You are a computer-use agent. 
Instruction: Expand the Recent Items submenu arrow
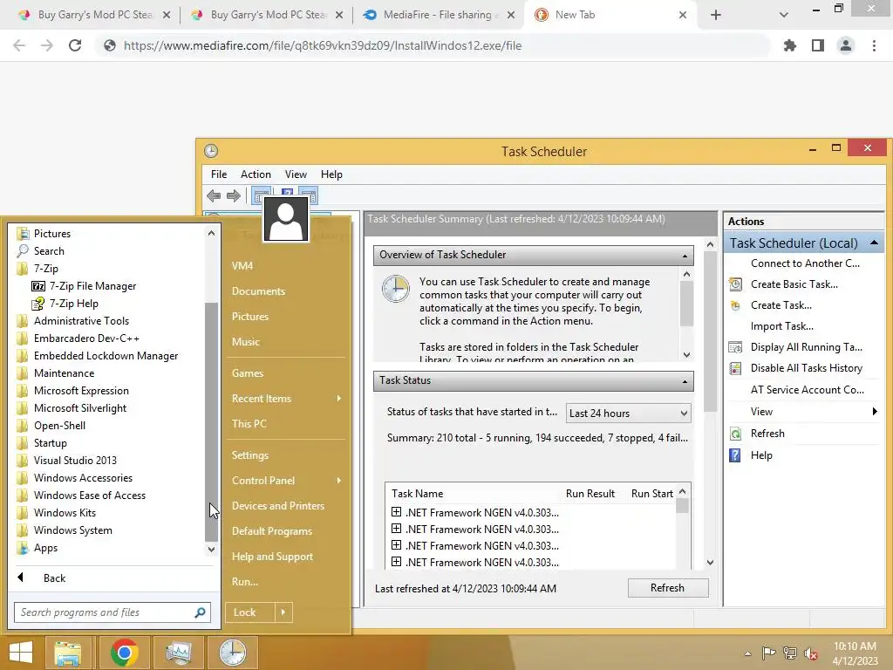(x=339, y=398)
